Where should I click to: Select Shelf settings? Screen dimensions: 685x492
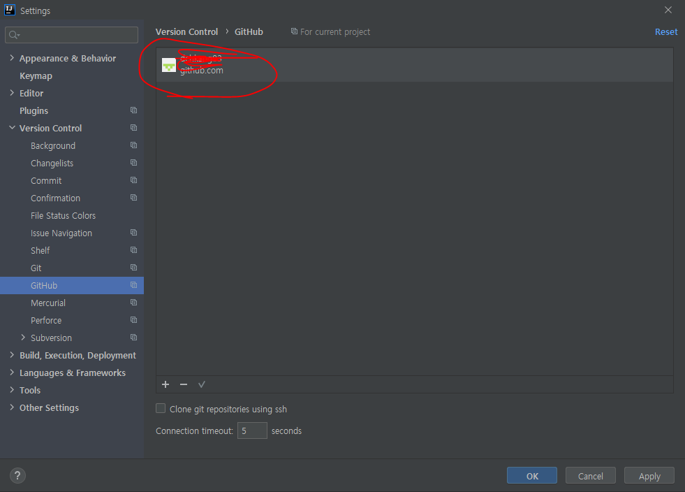pyautogui.click(x=40, y=251)
